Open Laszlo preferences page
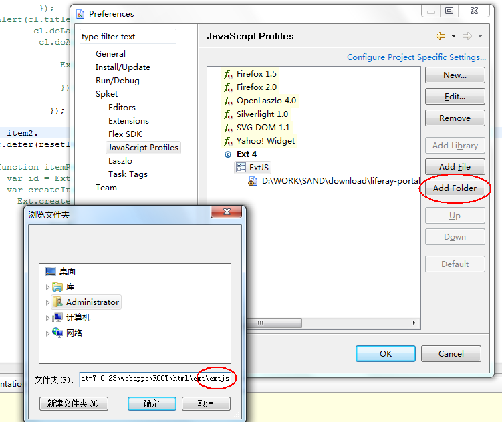 click(120, 161)
